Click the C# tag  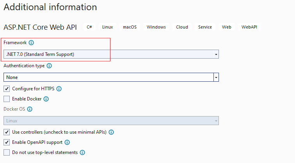pyautogui.click(x=89, y=27)
